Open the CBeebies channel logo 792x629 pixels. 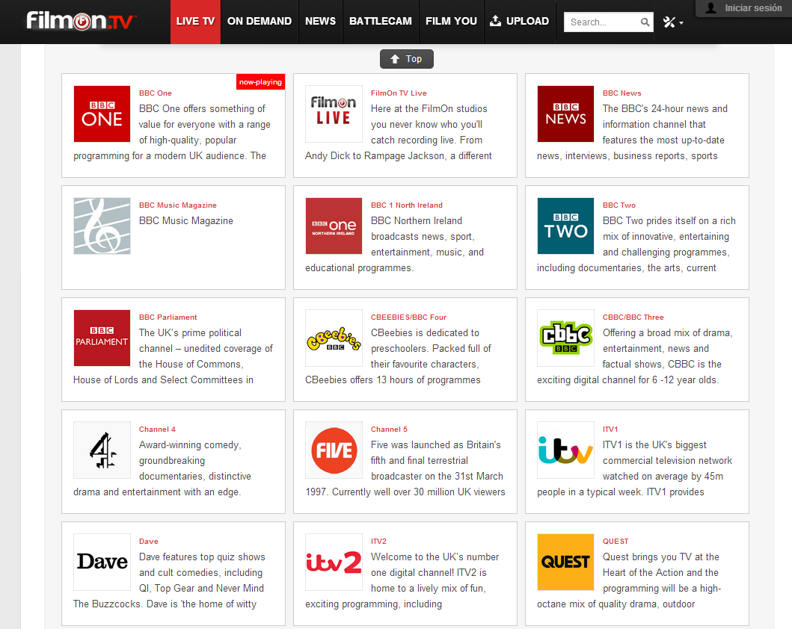tap(334, 338)
